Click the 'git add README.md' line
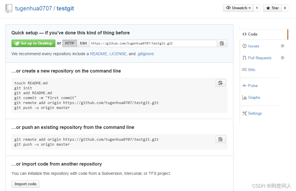 click(33, 93)
